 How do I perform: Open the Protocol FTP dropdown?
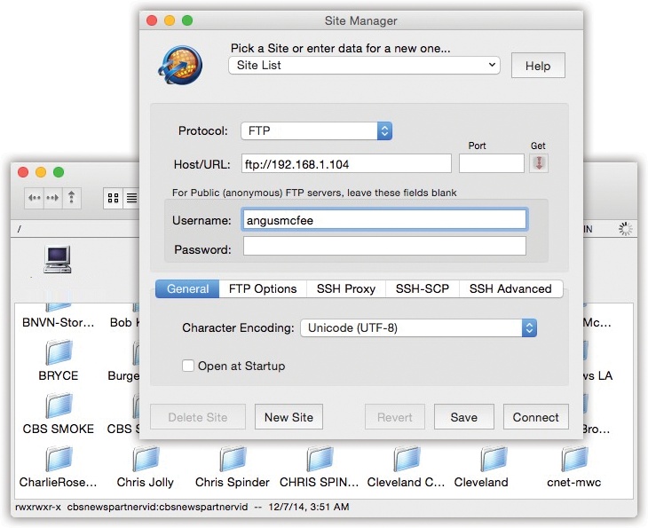tap(317, 131)
